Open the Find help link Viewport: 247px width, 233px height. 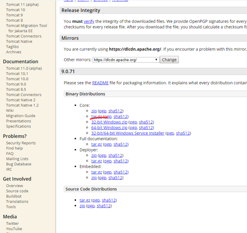click(x=14, y=148)
